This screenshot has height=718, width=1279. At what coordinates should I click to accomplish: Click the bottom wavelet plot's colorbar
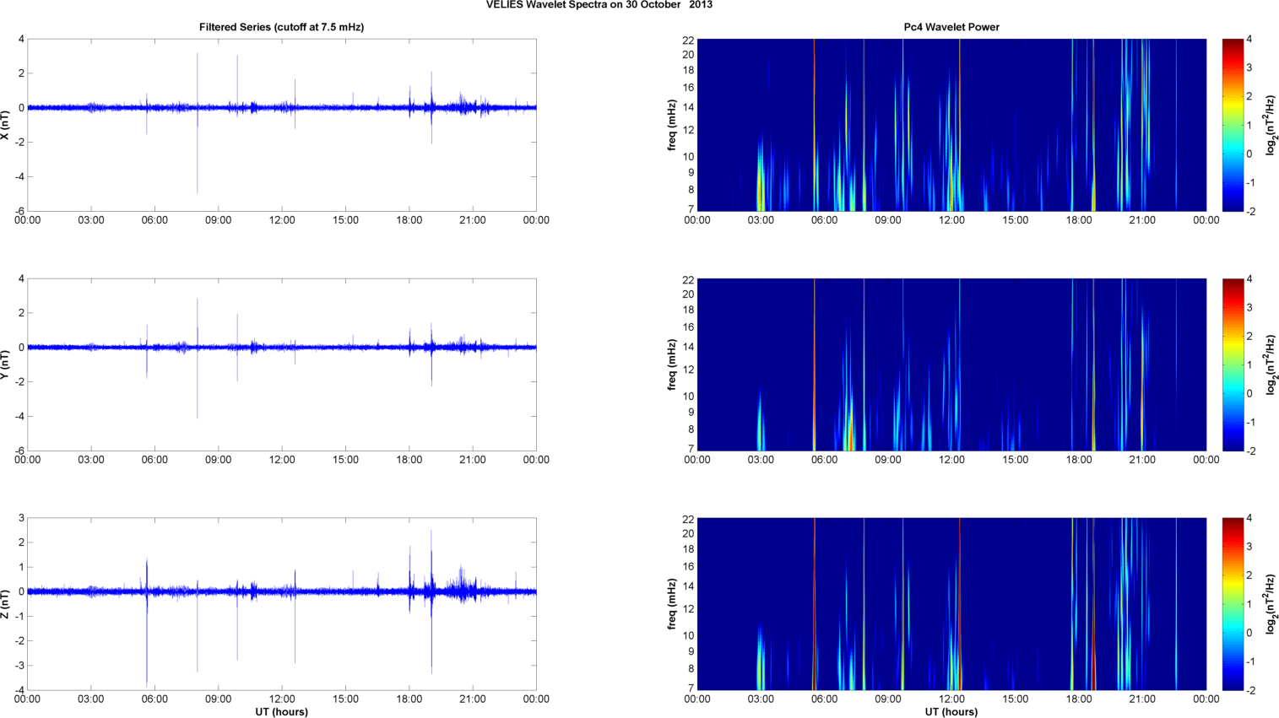[1233, 604]
